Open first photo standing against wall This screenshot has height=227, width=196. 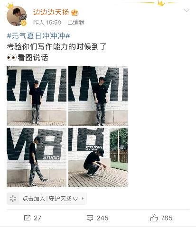point(37,96)
